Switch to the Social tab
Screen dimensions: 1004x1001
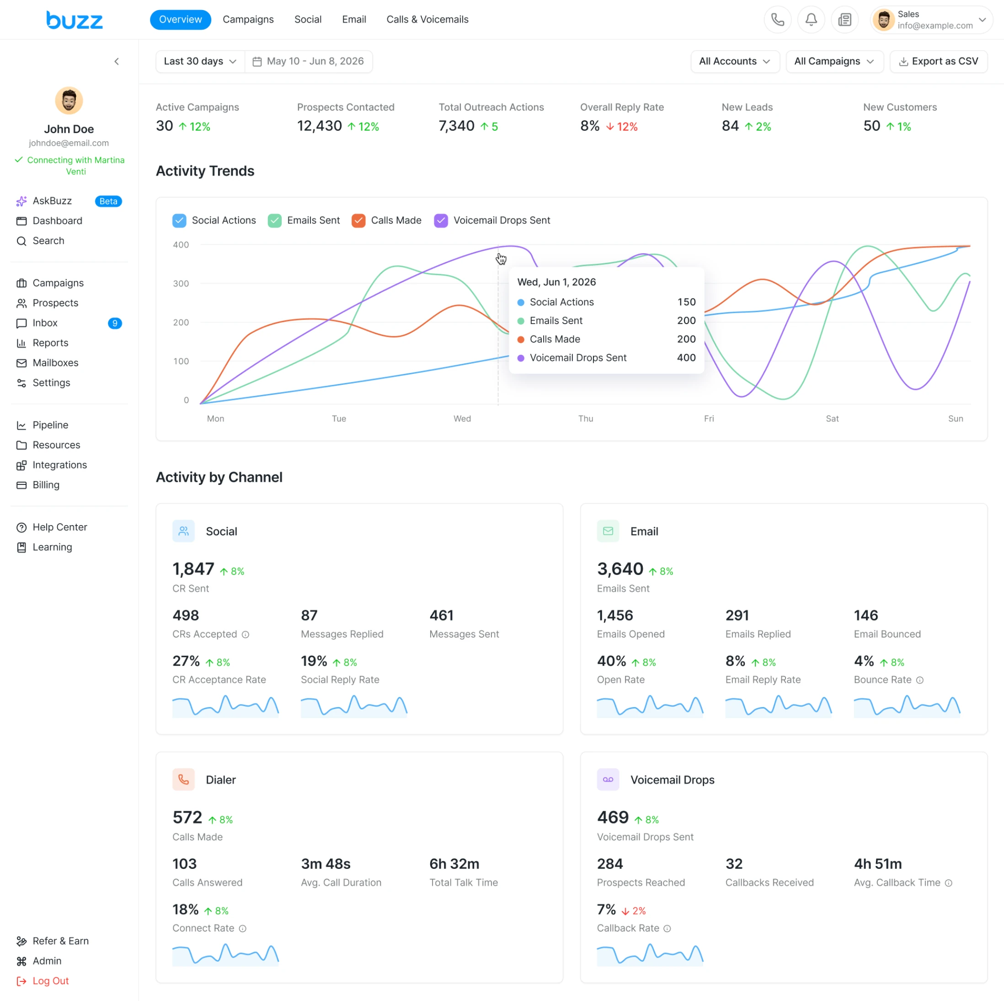tap(308, 20)
